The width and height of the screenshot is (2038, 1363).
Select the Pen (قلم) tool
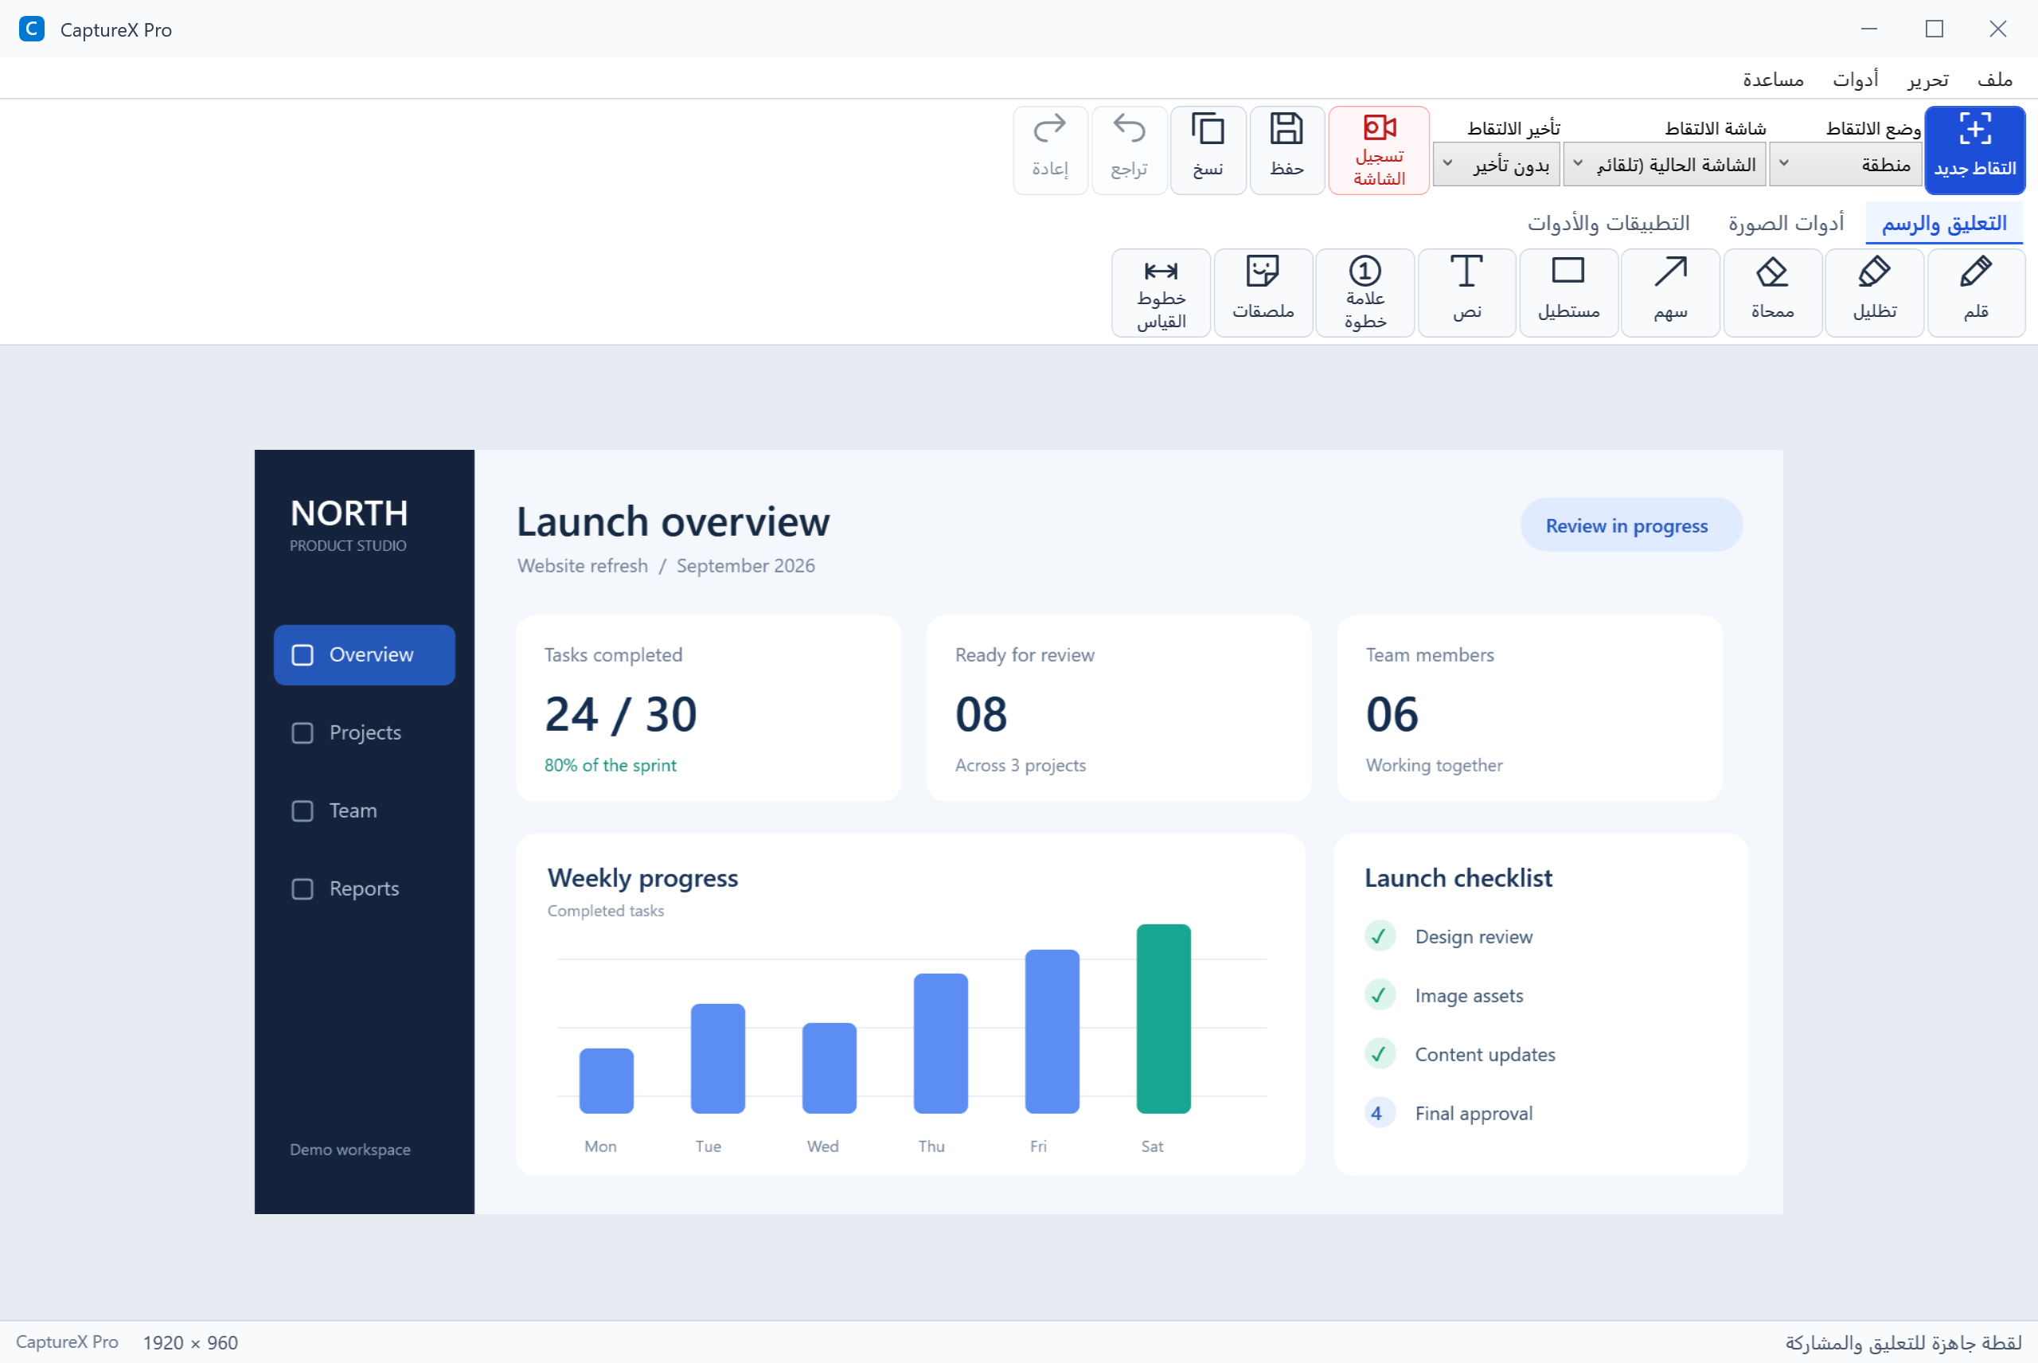1975,292
